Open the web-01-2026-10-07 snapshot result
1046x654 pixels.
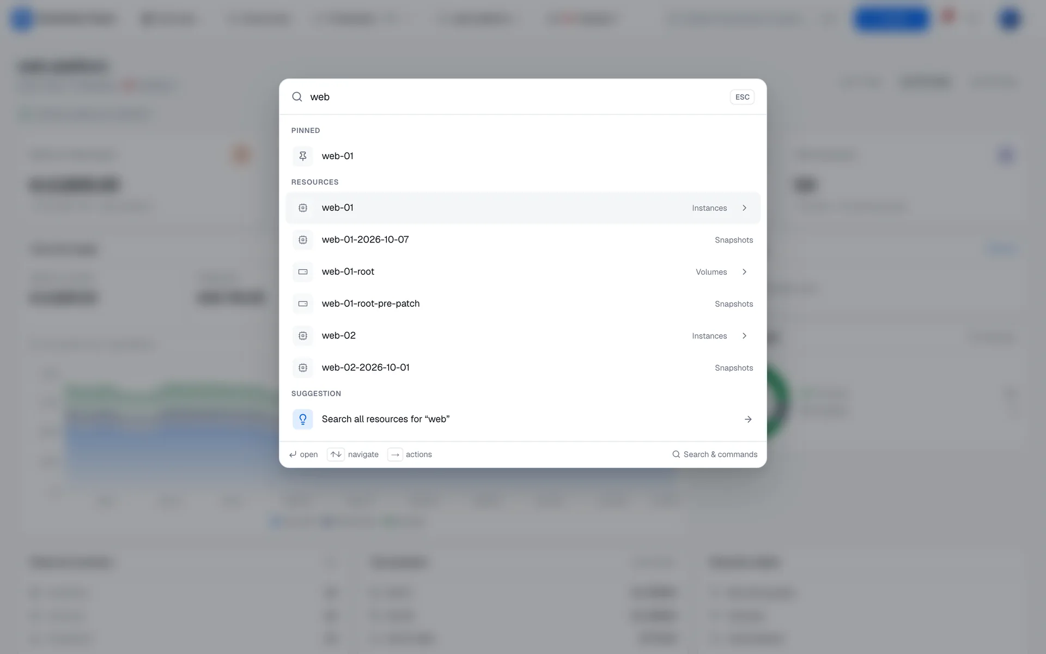(523, 240)
